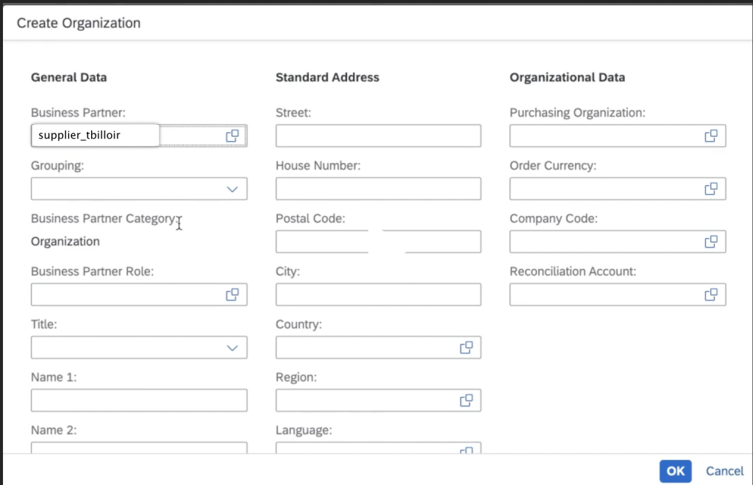Click into the House Number field

378,189
